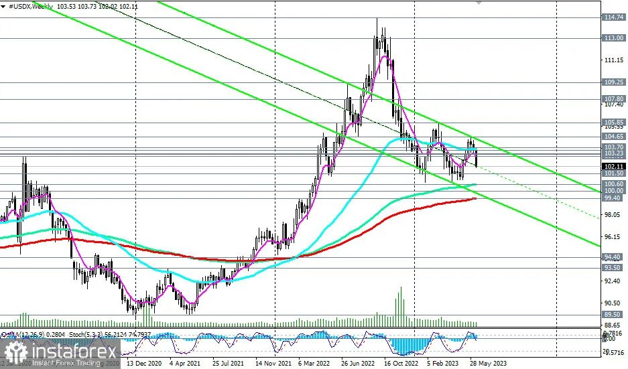
Task: Click the 114.74 price level label
Action: click(x=614, y=17)
